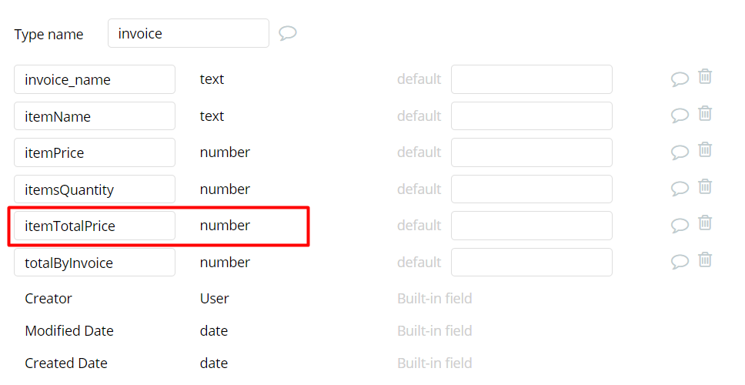Delete the itemPrice field with trash icon
Viewport: 745px width, 385px height.
tap(705, 150)
